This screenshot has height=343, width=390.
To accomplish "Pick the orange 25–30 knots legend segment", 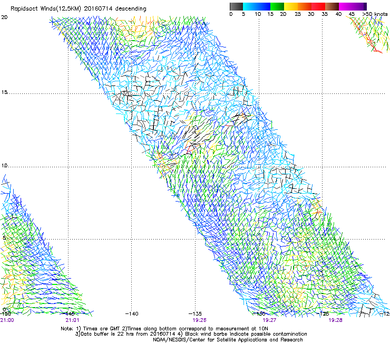I will [x=305, y=6].
